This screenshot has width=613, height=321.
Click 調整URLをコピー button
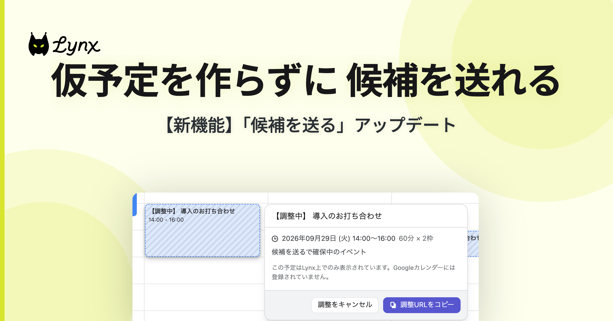tap(422, 305)
